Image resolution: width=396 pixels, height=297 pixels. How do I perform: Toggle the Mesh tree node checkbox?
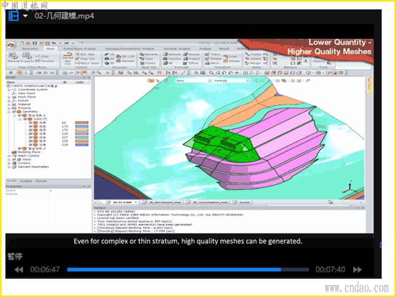point(14,159)
